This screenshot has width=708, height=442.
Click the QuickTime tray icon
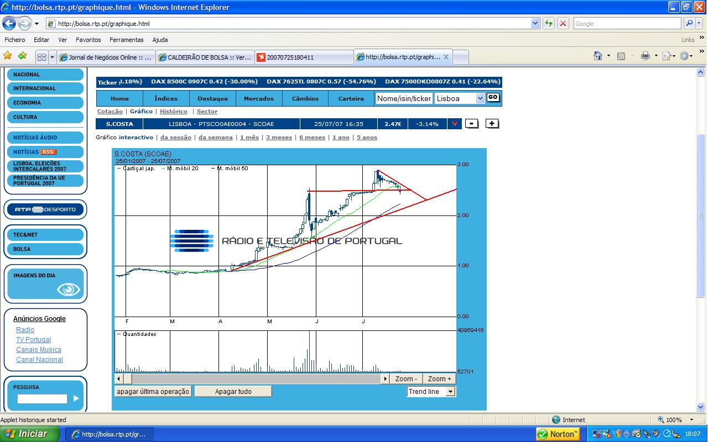[x=667, y=434]
